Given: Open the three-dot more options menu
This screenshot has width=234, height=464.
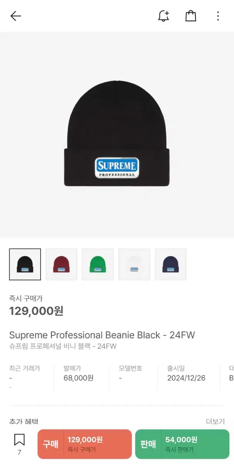Looking at the screenshot, I should pyautogui.click(x=218, y=16).
